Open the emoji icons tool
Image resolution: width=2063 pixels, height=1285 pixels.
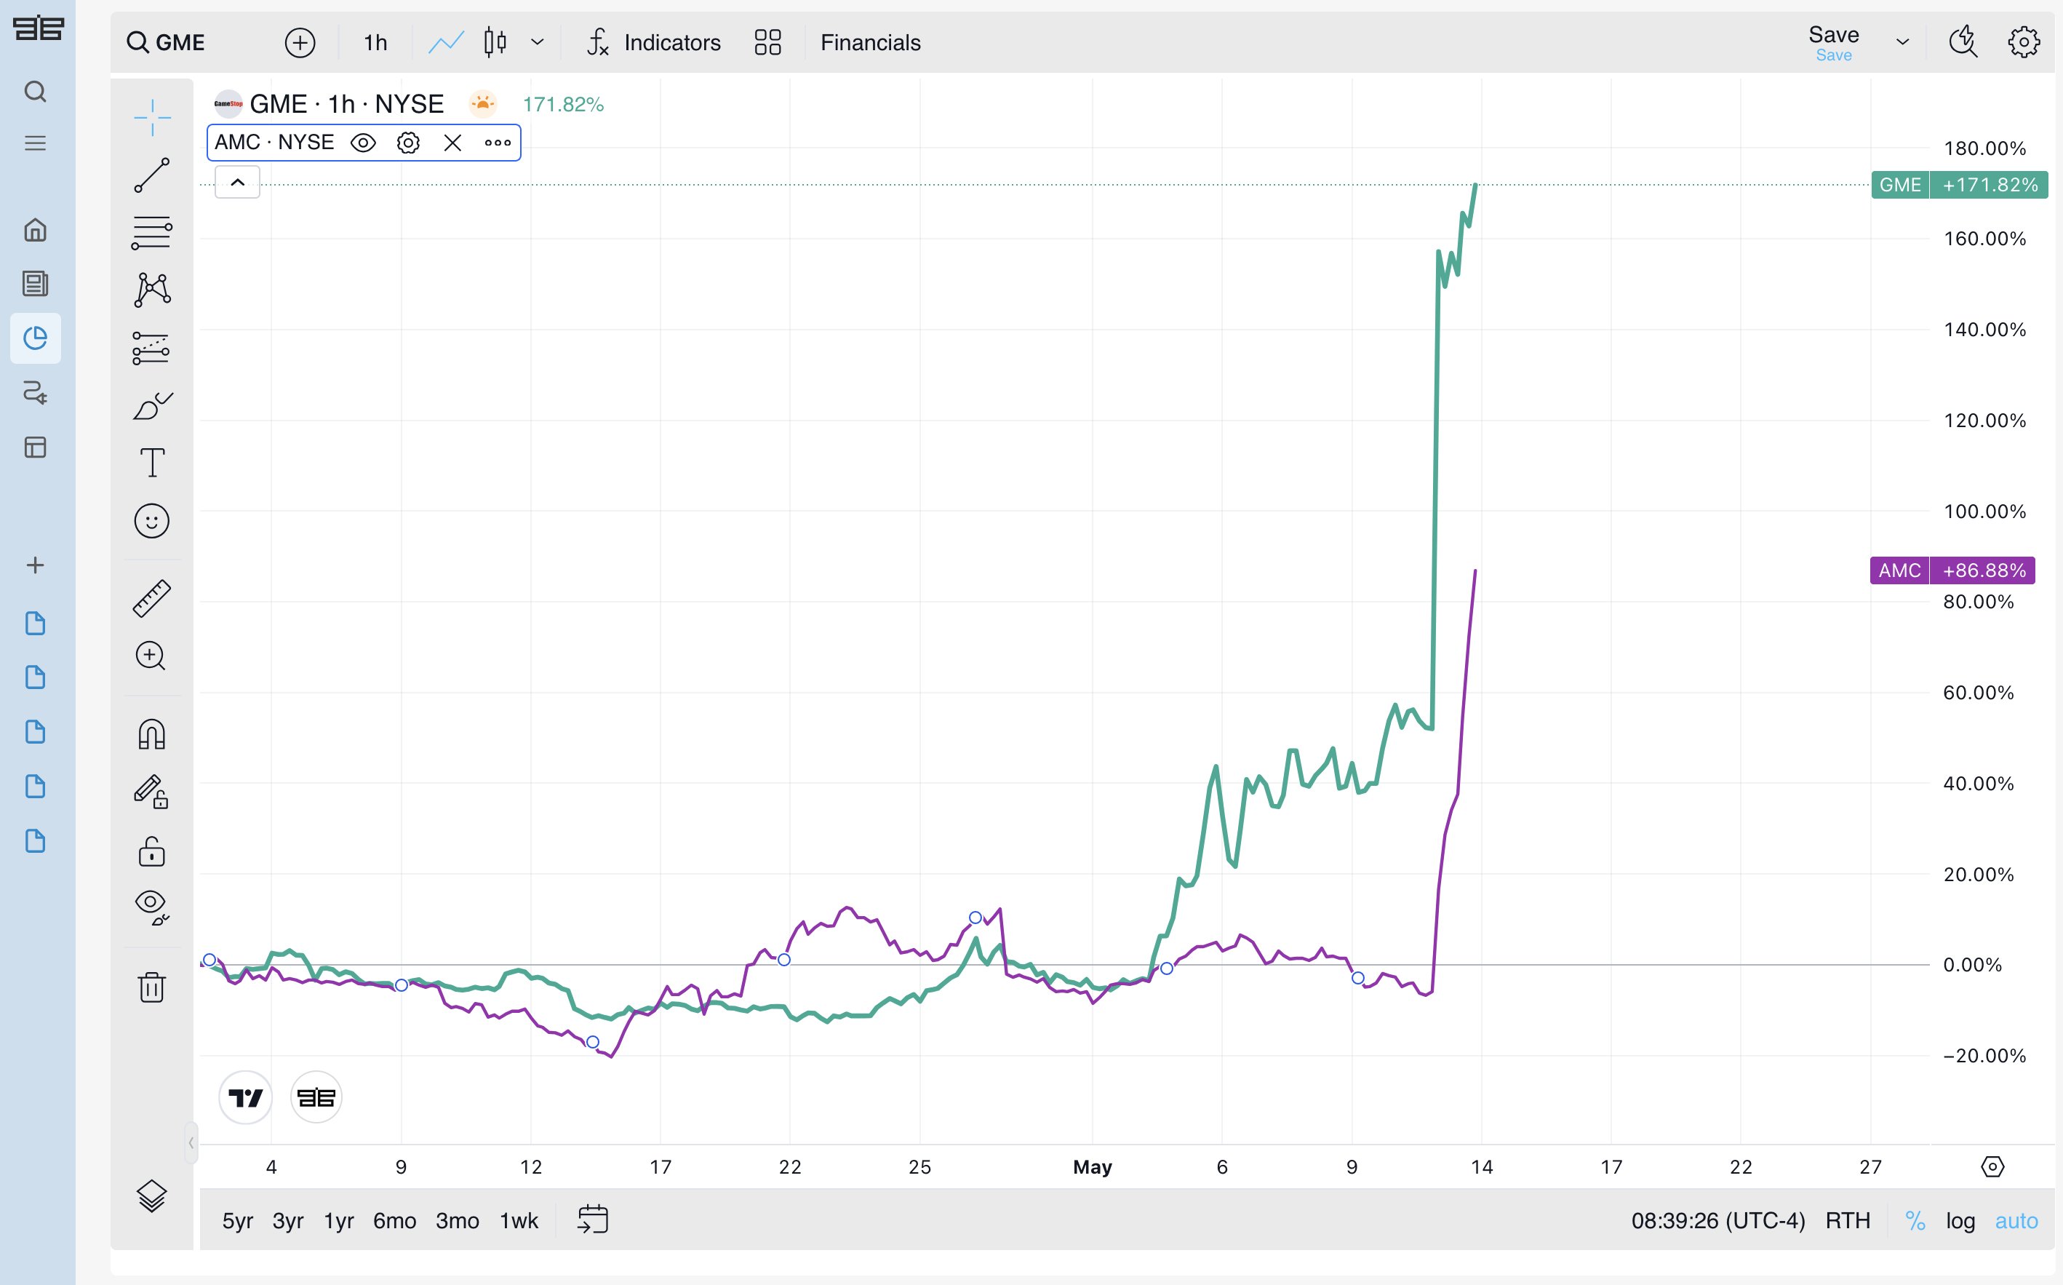pos(152,521)
